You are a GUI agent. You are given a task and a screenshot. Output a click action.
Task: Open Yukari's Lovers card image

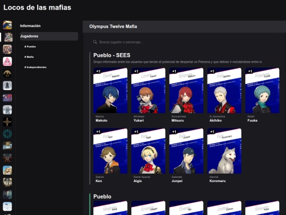(x=148, y=90)
